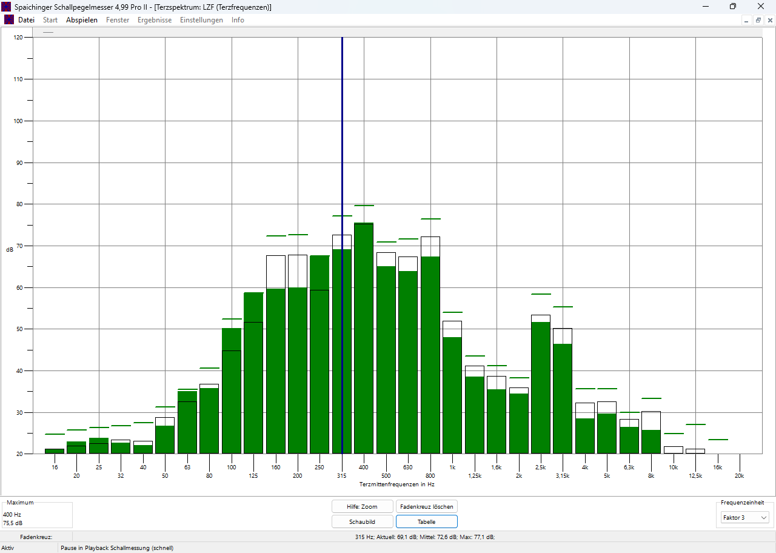Select the 400 Hz spectrum bar
Image resolution: width=776 pixels, height=553 pixels.
point(364,340)
